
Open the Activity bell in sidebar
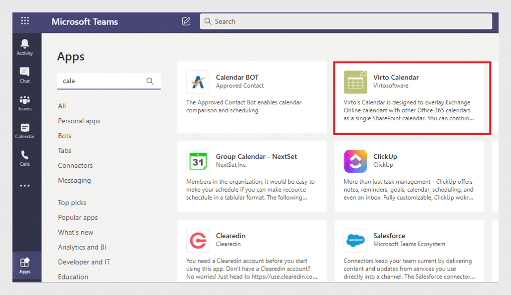point(25,47)
